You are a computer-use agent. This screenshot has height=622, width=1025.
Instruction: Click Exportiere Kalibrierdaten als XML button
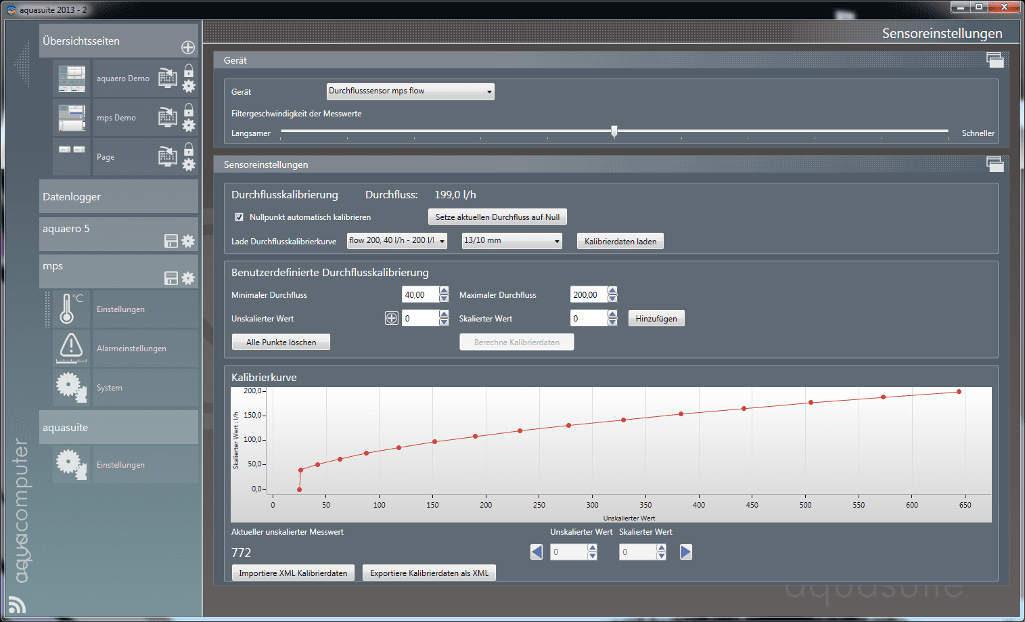click(429, 573)
